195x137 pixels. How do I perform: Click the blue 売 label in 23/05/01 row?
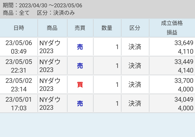80,104
